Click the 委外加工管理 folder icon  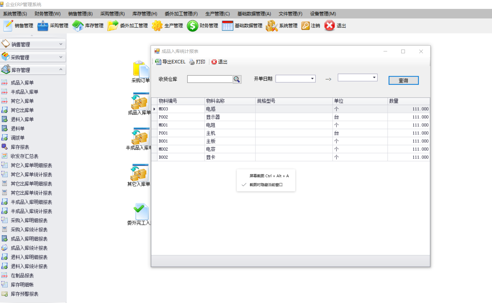click(127, 26)
